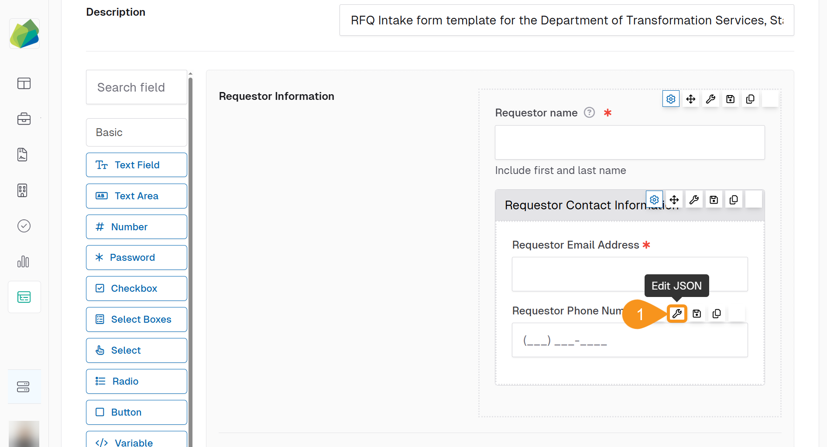Open the server icon in sidebar

[x=24, y=387]
